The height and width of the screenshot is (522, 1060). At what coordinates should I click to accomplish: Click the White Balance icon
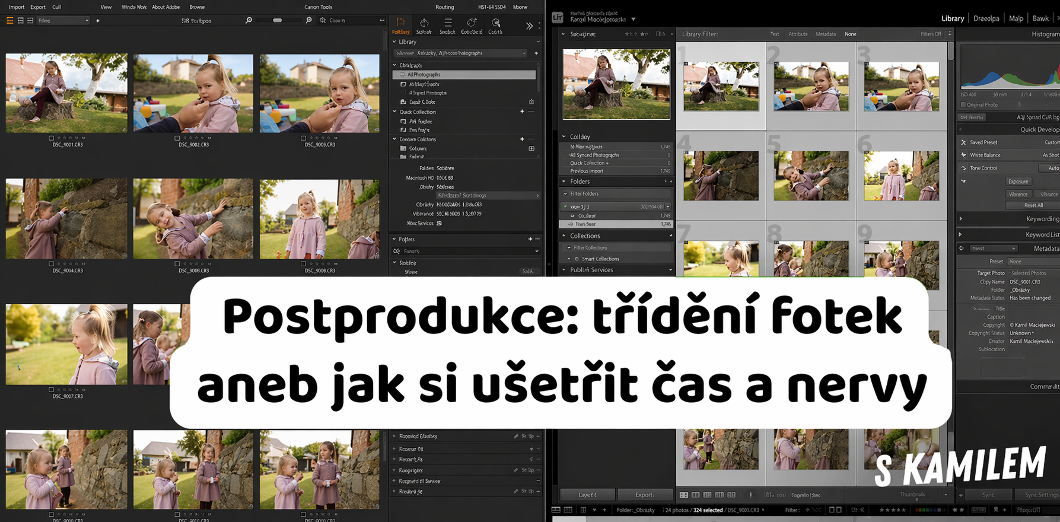click(x=963, y=155)
